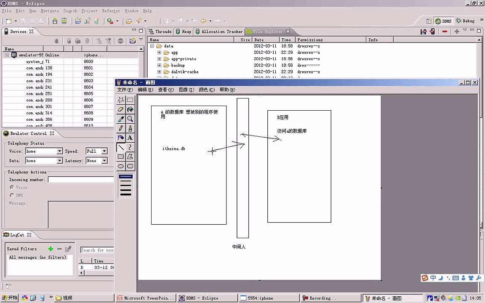Switch to the Threads tab
485x303 pixels.
pyautogui.click(x=160, y=32)
